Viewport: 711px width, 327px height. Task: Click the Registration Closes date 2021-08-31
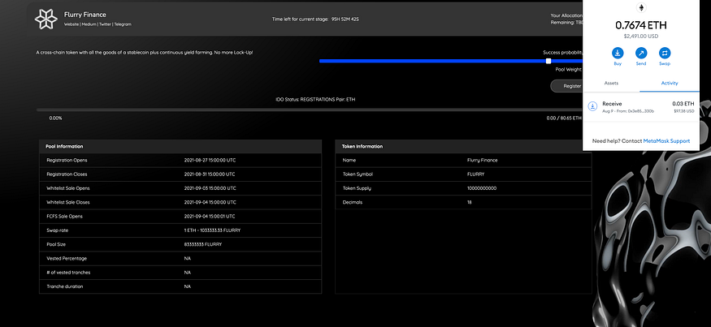click(210, 174)
